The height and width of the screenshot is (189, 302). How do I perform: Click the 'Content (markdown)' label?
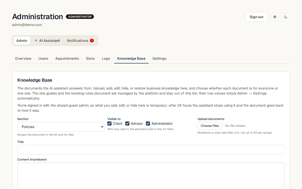click(x=32, y=160)
